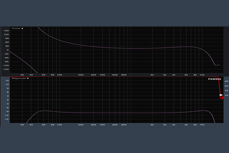This screenshot has width=229, height=153.
Task: Click the 100 Hz label on Phase axis
Action: pyautogui.click(x=60, y=75)
